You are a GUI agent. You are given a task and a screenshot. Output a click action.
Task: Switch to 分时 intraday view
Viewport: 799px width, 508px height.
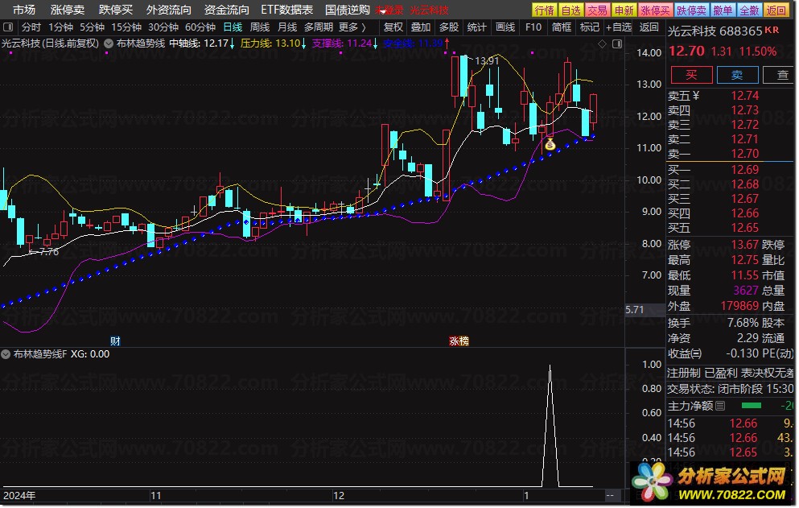[31, 27]
